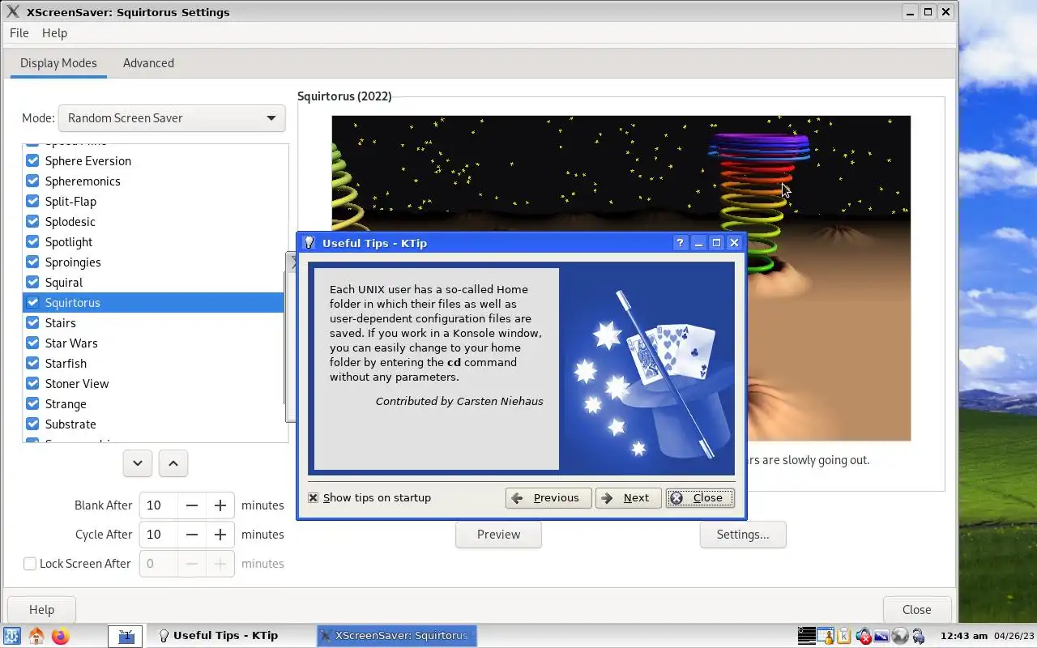Viewport: 1037px width, 648px height.
Task: Open the Home folder from the panel
Action: [36, 636]
